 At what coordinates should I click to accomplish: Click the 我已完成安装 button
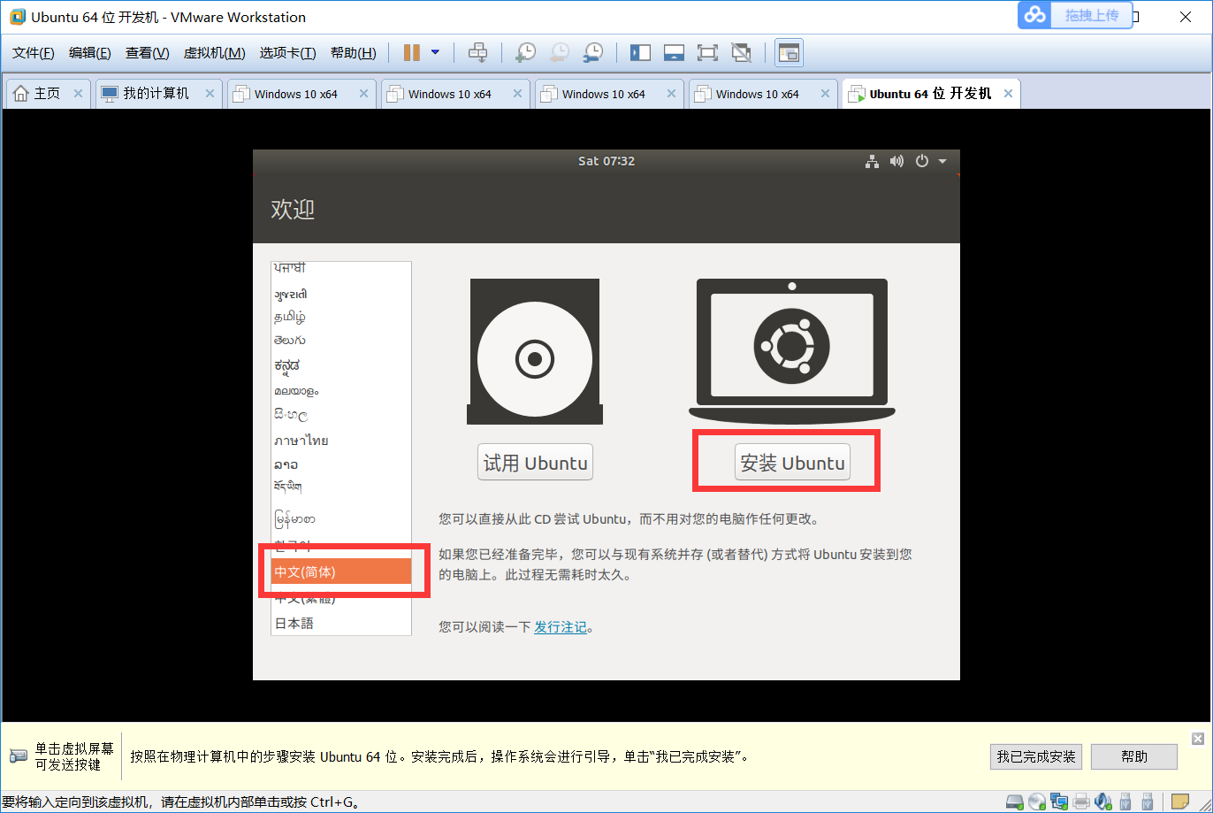1036,756
